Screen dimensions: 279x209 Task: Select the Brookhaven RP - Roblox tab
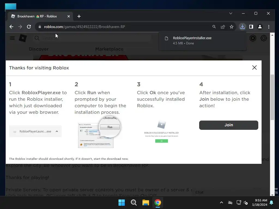40,16
